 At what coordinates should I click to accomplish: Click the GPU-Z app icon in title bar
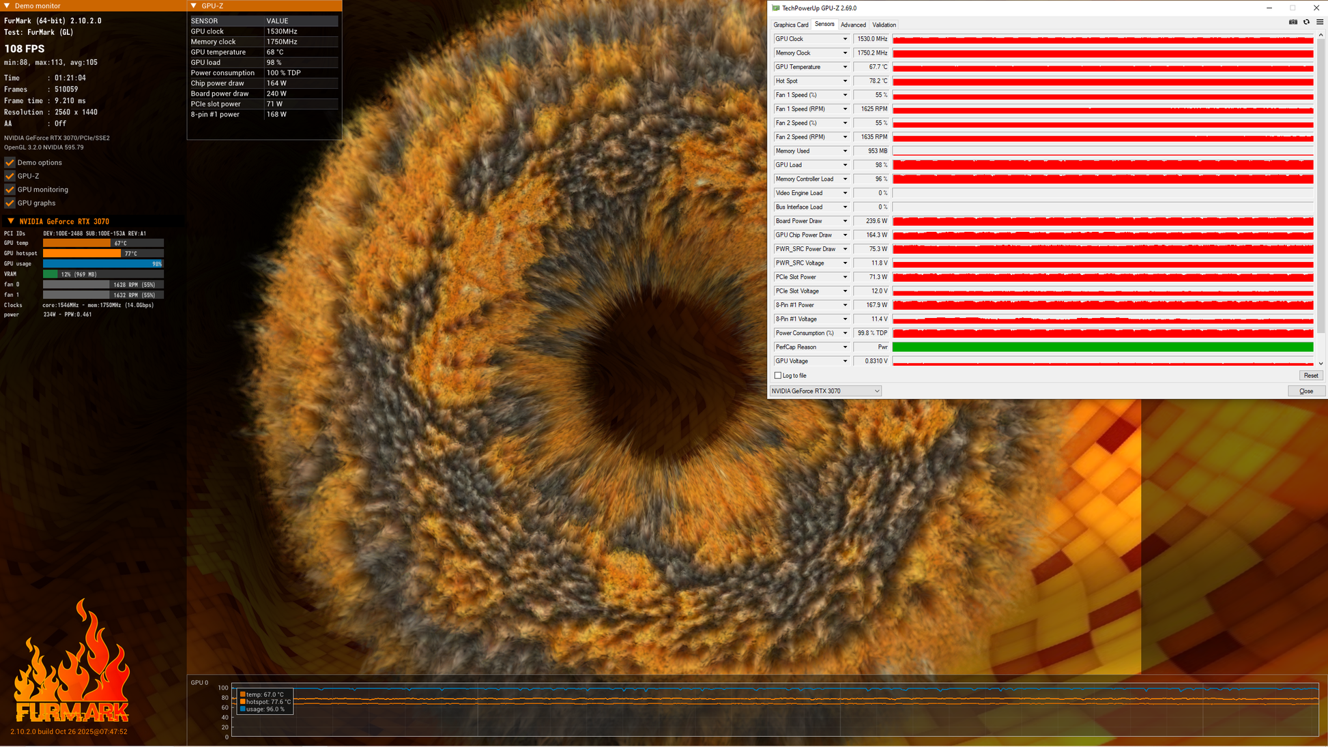[x=776, y=8]
